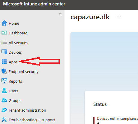
Task: Click the Home house icon
Action: (4, 23)
